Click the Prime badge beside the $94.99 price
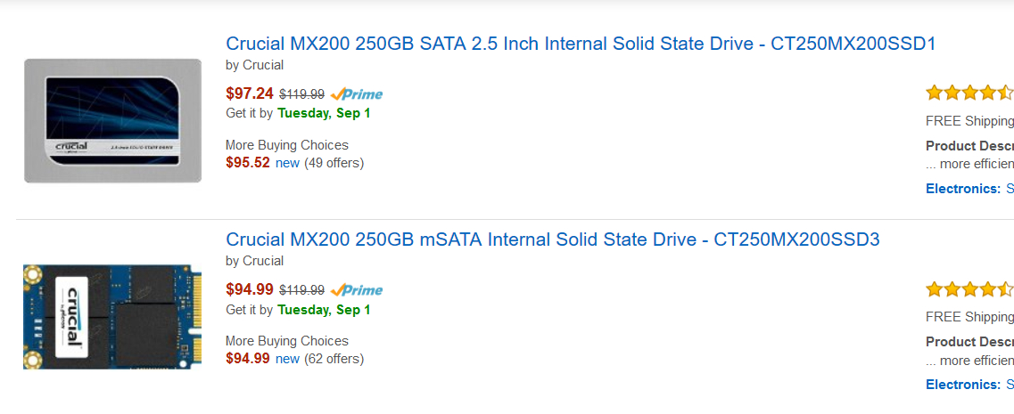Viewport: 1014px width, 414px height. (357, 290)
